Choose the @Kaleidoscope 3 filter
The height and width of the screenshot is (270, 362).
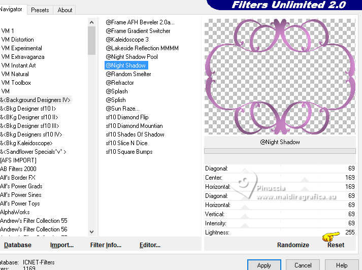click(127, 40)
